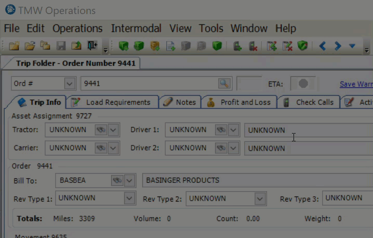Click the blue back arrow icon
This screenshot has height=238, width=373.
click(x=322, y=46)
